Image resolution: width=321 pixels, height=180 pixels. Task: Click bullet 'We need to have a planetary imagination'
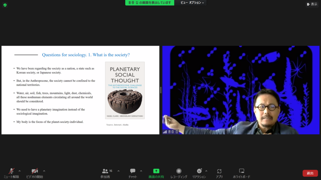(x=50, y=111)
